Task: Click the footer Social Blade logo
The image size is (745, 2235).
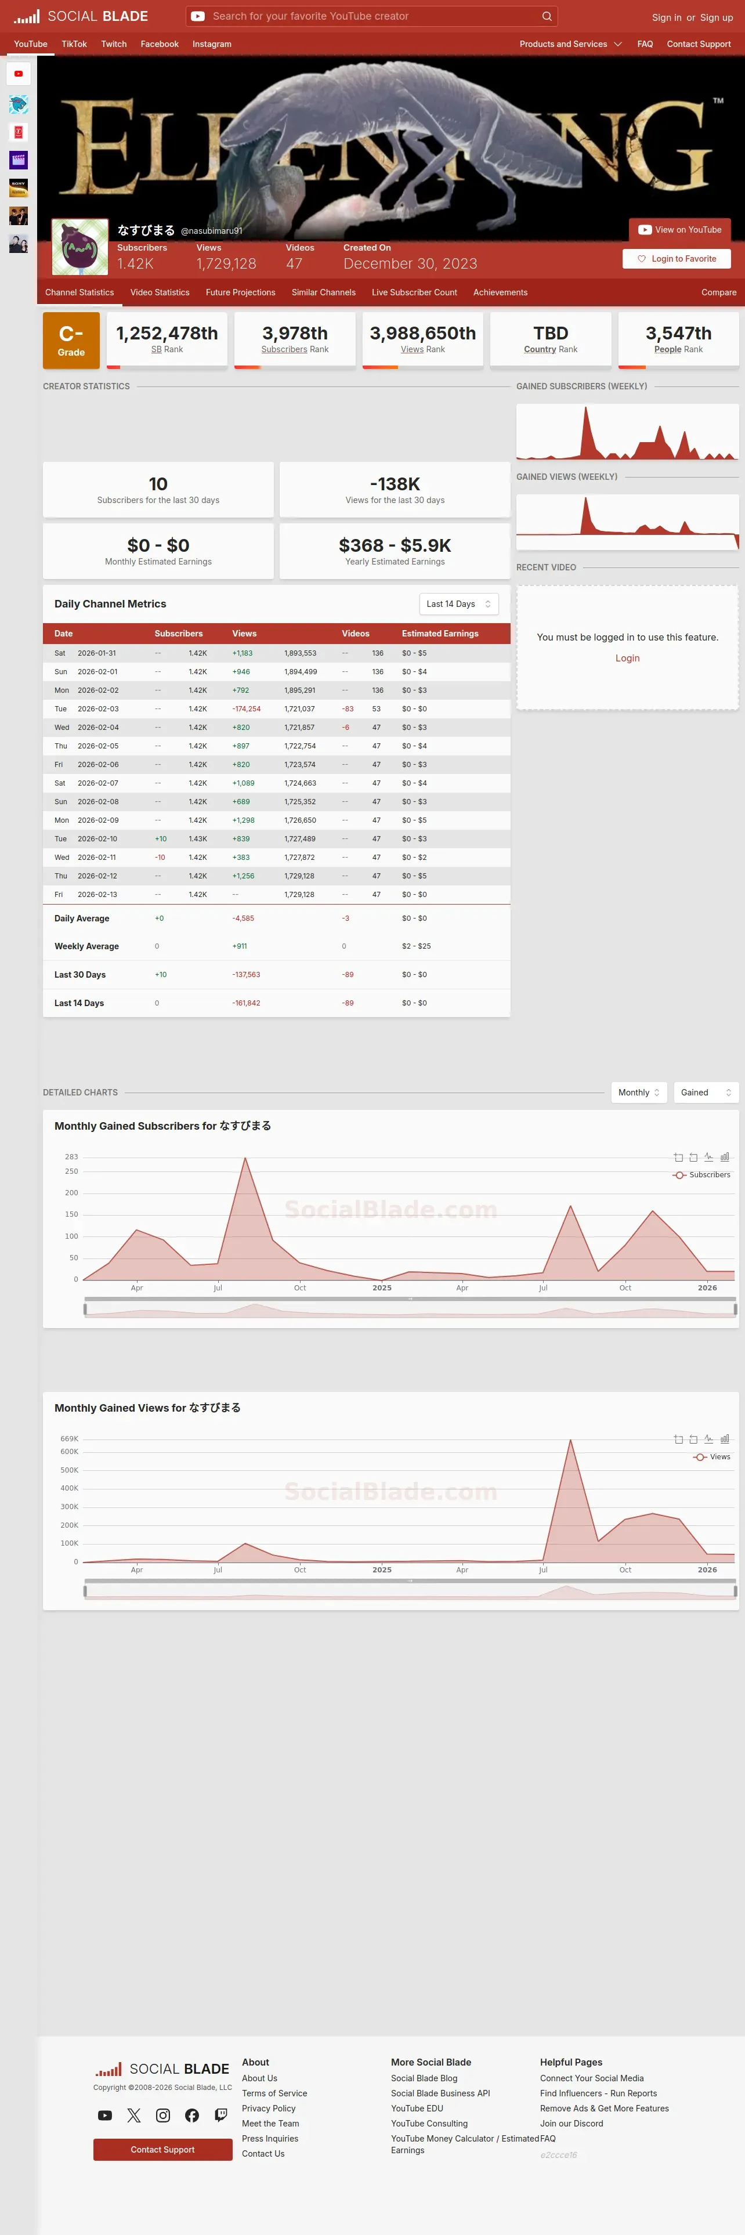Action: click(x=162, y=2069)
